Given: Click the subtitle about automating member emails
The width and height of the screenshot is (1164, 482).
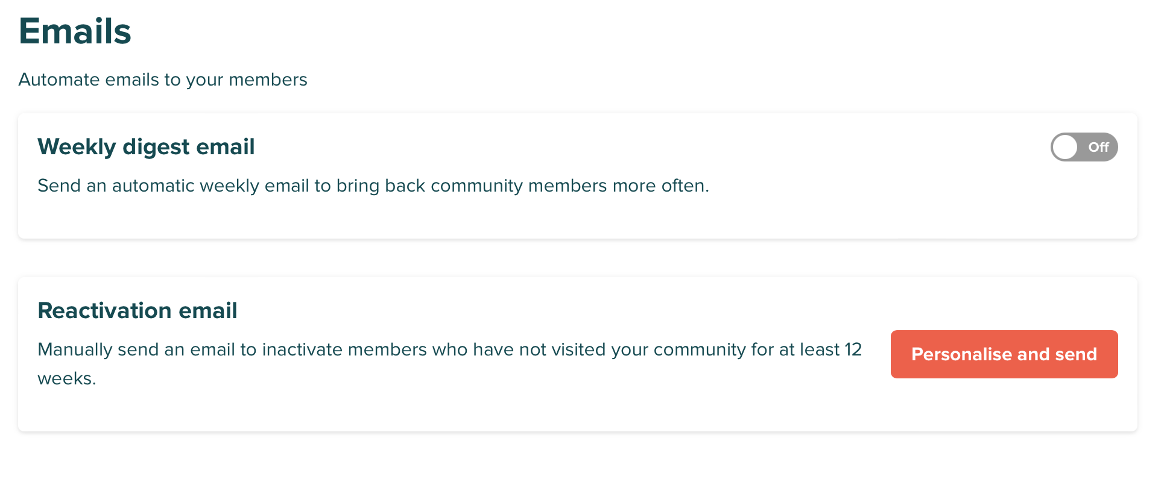Looking at the screenshot, I should click(x=163, y=79).
